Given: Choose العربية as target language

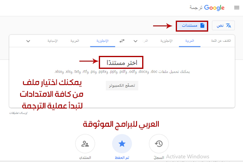Looking at the screenshot, I should pos(75,41).
